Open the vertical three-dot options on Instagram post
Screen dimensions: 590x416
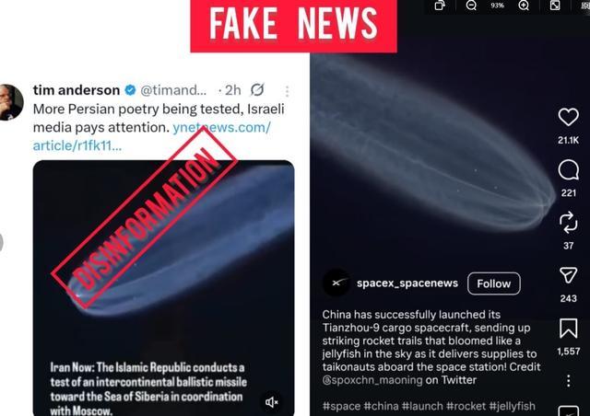(x=568, y=381)
